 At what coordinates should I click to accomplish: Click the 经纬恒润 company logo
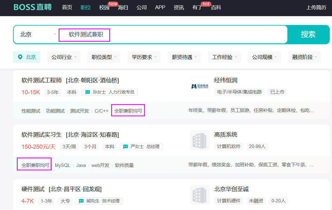[200, 86]
